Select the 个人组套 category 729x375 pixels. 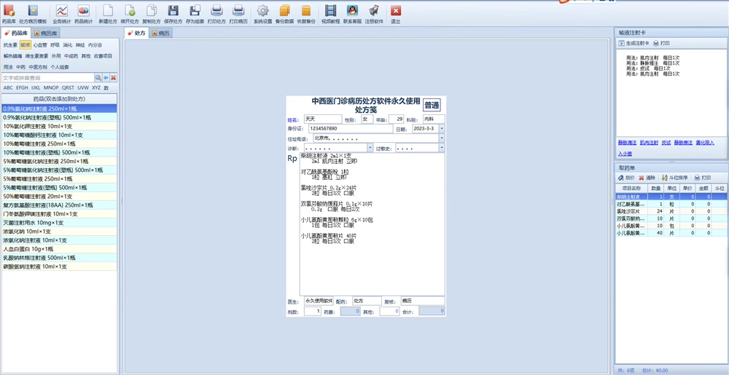60,67
